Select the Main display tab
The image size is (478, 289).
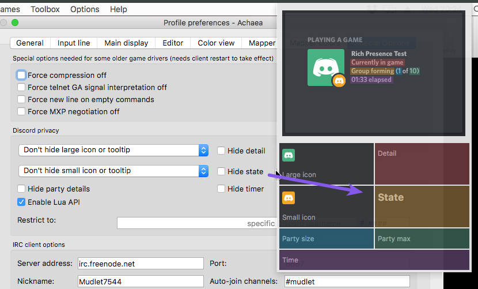pyautogui.click(x=126, y=43)
